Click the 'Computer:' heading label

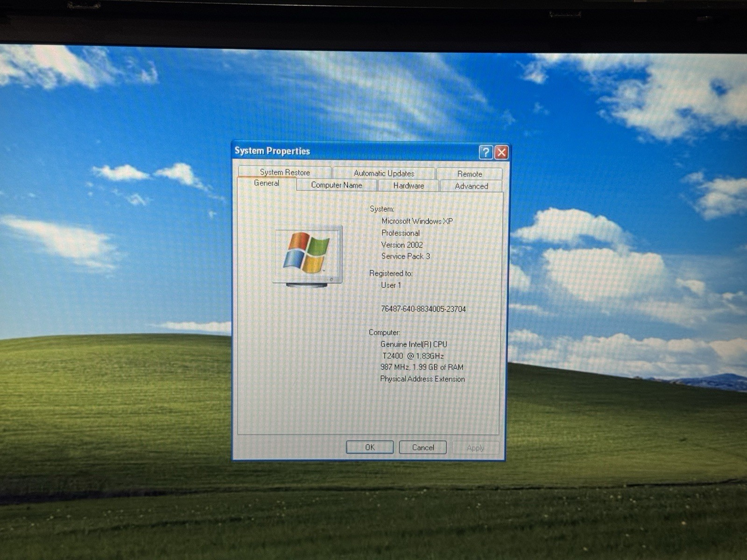pos(384,333)
